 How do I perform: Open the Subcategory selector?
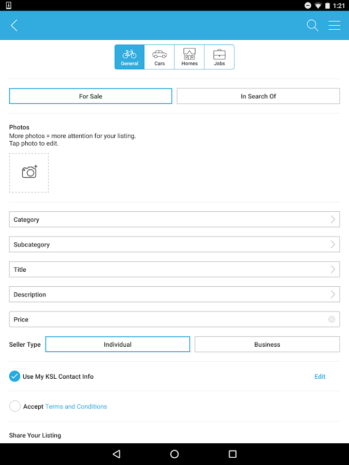pos(174,244)
